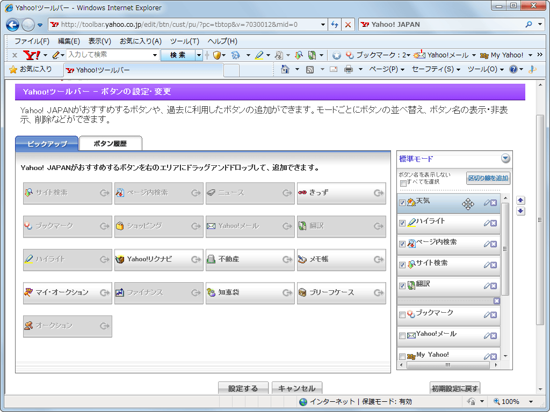Uncheck the ページ内検索 row checkbox

402,244
